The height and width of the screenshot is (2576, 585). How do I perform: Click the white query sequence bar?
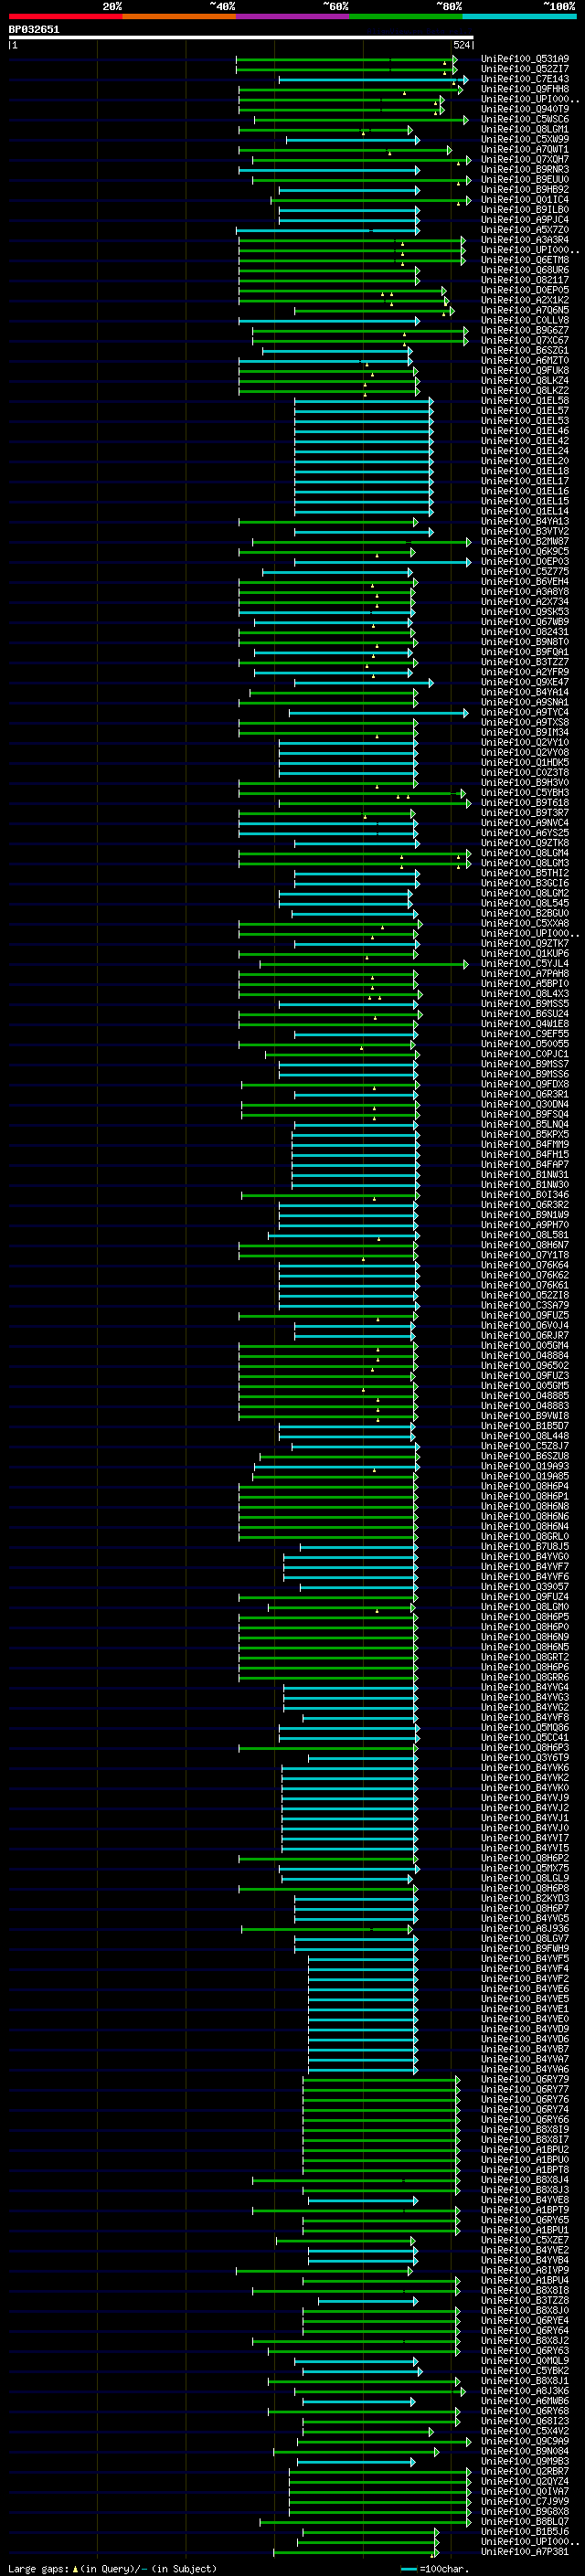241,38
